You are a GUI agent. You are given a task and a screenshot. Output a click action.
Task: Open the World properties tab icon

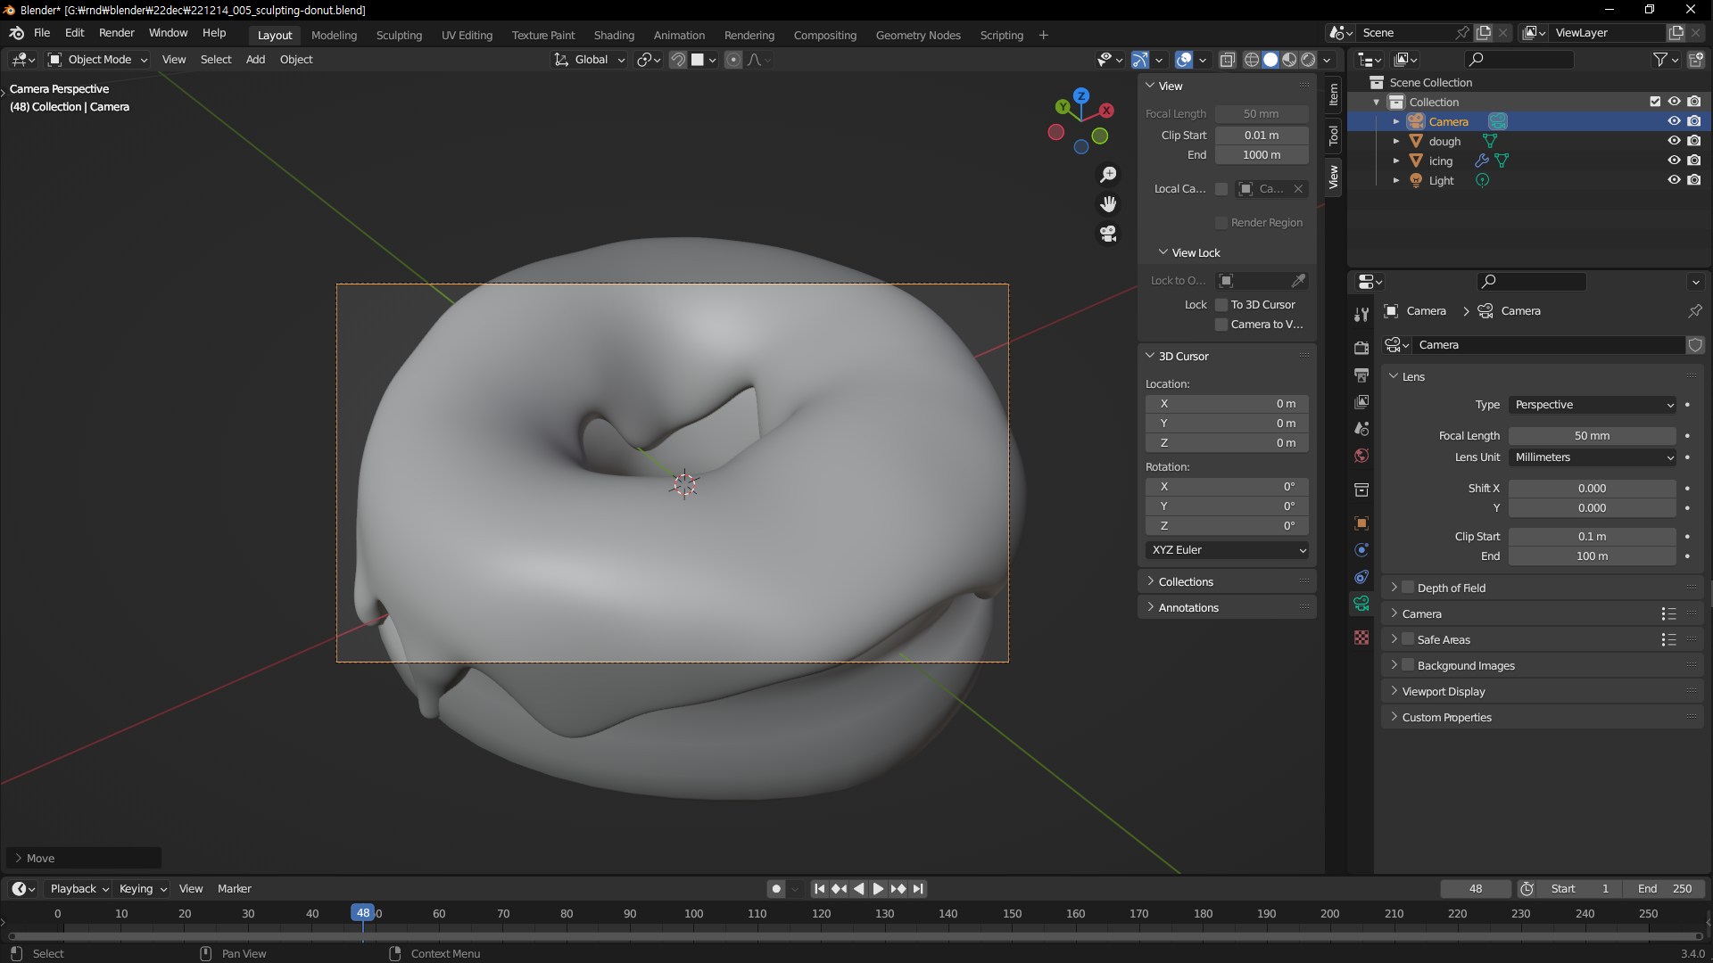[1361, 456]
